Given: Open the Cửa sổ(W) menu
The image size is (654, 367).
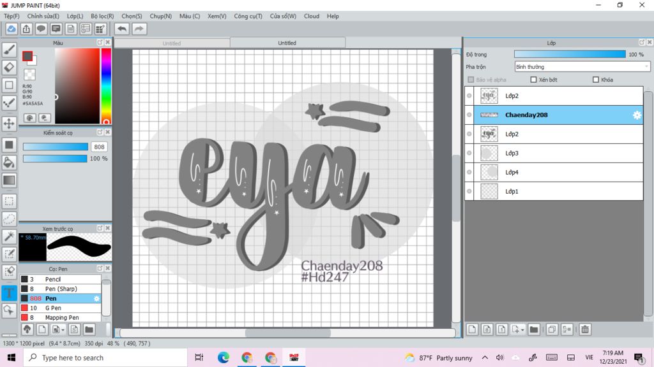Looking at the screenshot, I should pyautogui.click(x=283, y=16).
